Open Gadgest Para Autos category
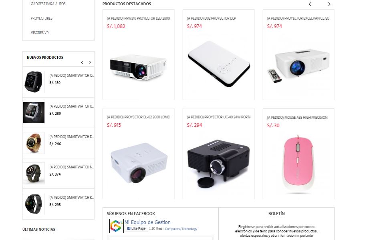This screenshot has height=240, width=377. click(48, 4)
